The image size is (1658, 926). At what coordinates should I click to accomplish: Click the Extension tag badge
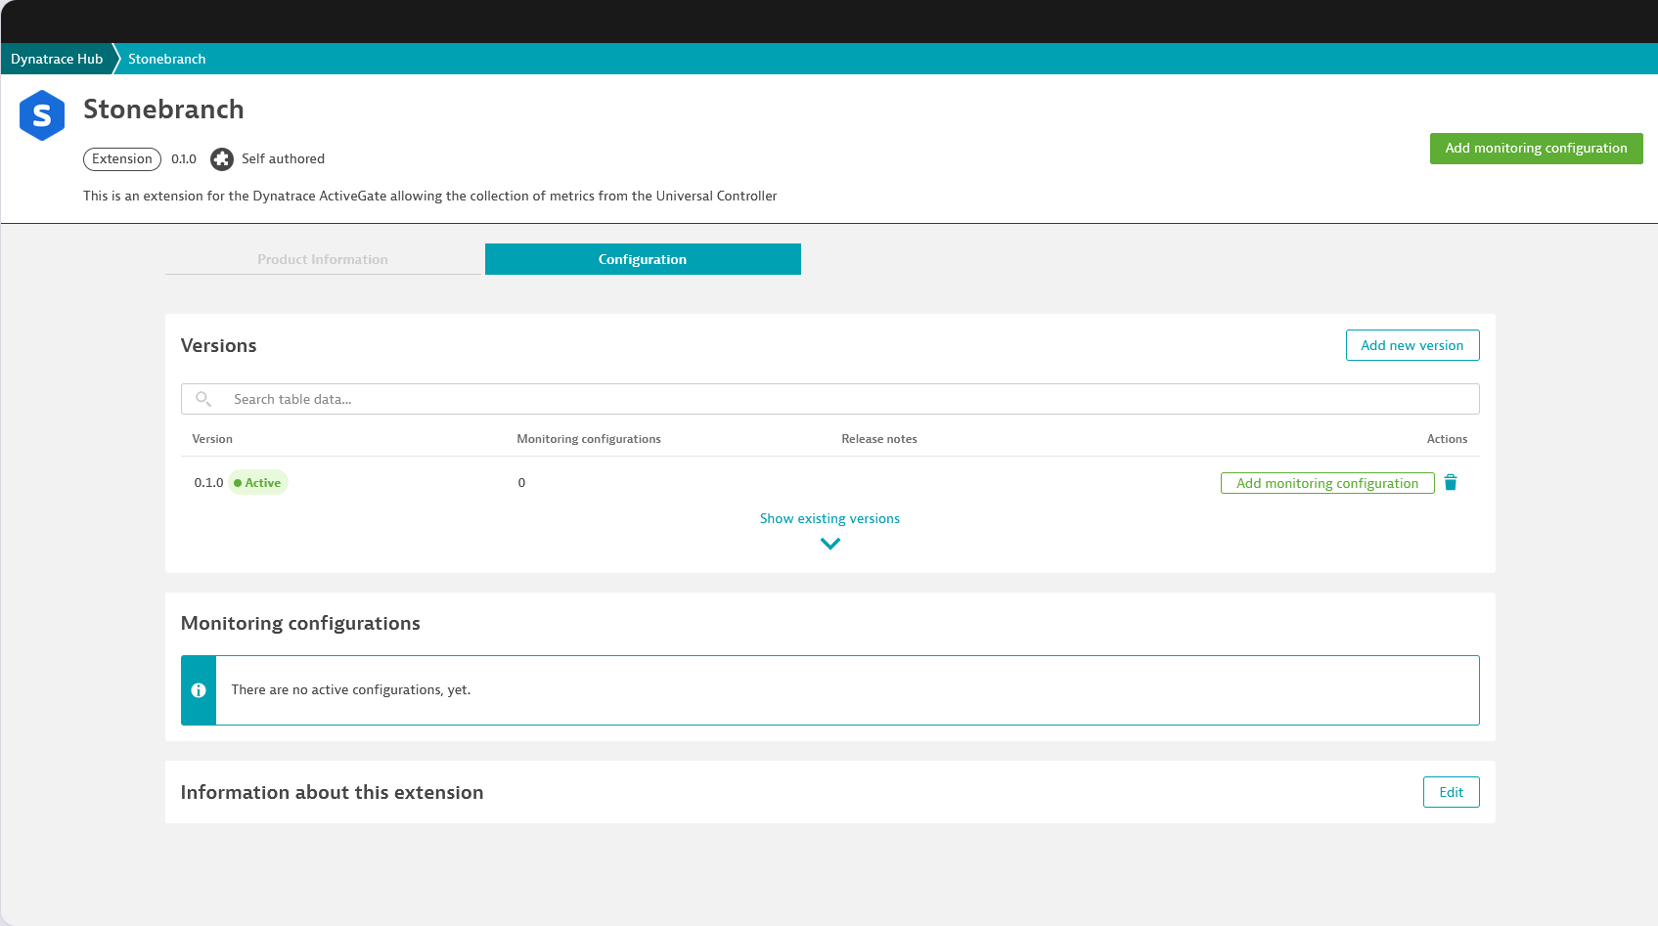pos(122,158)
